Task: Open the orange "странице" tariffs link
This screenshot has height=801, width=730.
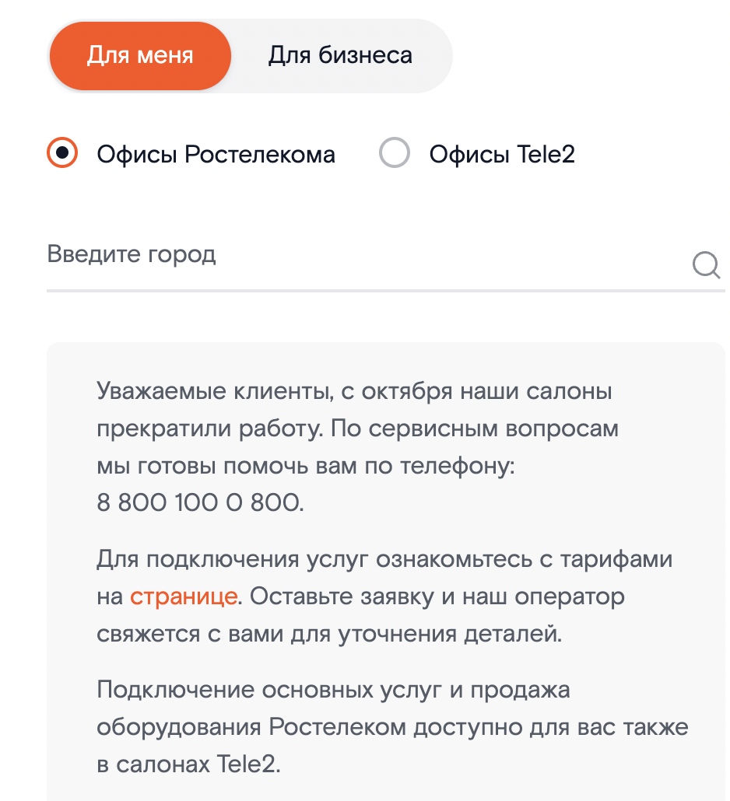Action: click(184, 596)
